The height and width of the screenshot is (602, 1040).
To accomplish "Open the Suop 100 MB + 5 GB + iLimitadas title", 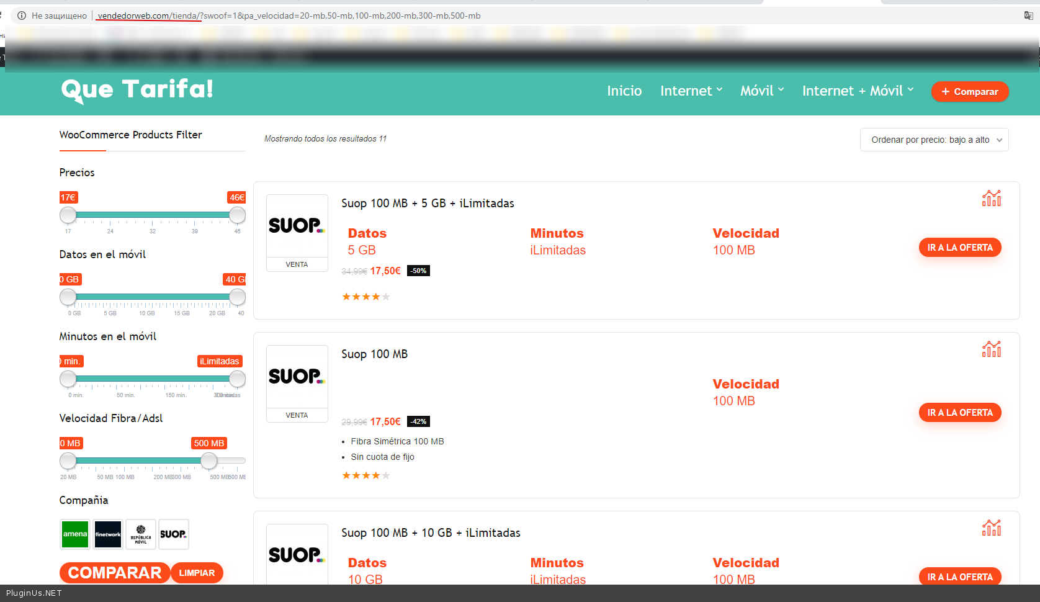I will coord(428,204).
